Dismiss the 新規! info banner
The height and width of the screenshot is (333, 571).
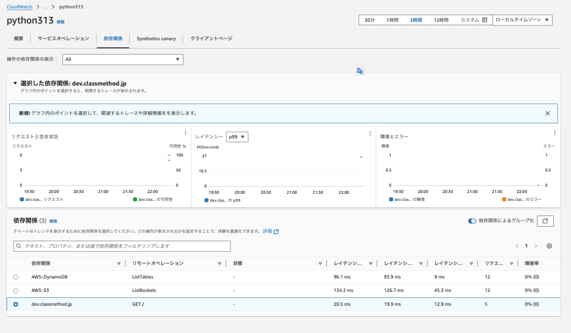(547, 113)
